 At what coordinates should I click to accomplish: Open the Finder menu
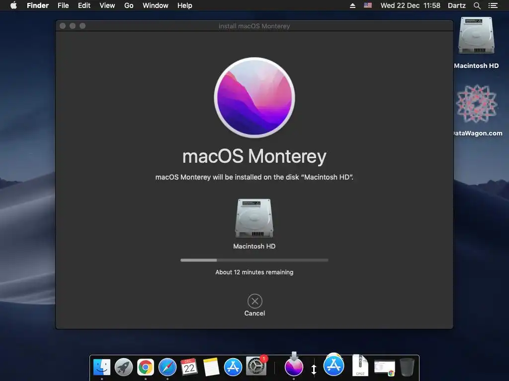coord(38,5)
